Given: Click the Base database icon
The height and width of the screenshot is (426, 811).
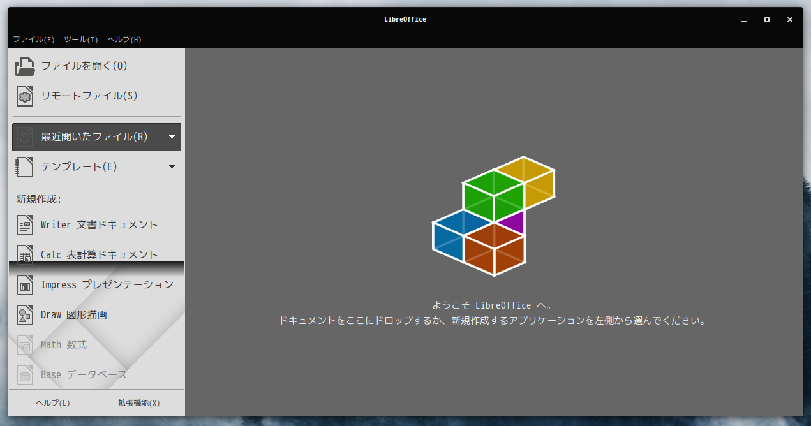Looking at the screenshot, I should click(x=25, y=375).
